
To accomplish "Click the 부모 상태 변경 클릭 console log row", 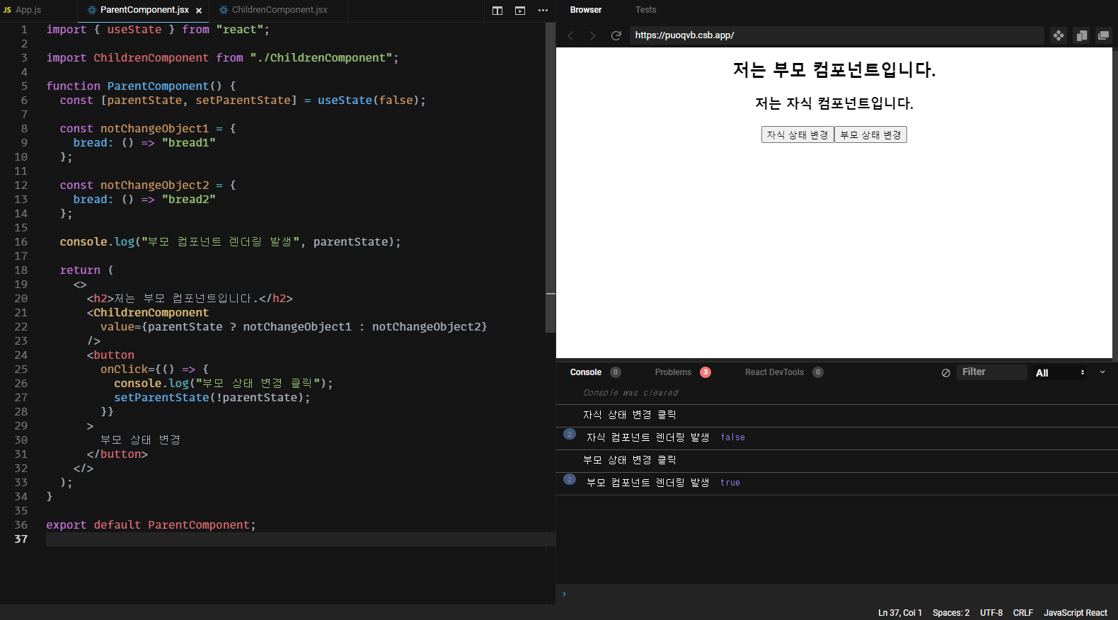I will (837, 461).
